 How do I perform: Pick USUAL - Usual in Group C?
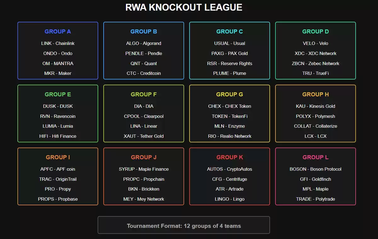(x=230, y=43)
